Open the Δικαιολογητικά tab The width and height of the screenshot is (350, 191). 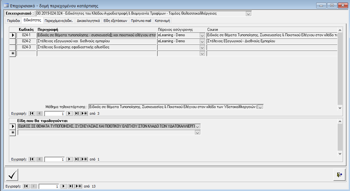(88, 21)
